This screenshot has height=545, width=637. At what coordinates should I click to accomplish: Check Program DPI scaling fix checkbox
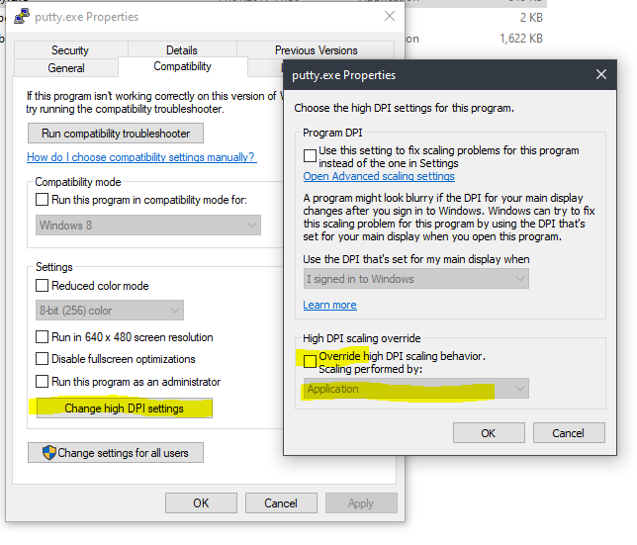pos(310,155)
